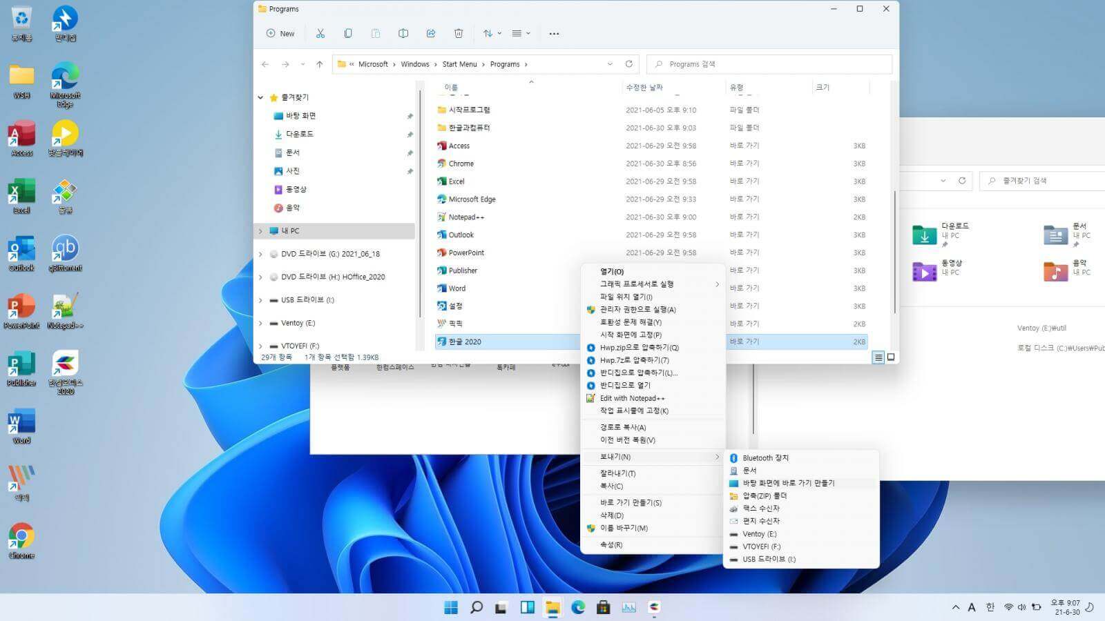Click the Rename icon in Explorer toolbar

click(x=403, y=33)
